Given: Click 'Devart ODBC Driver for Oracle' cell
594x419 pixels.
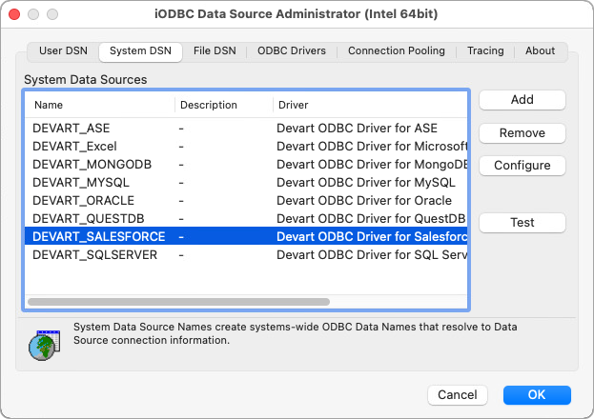Looking at the screenshot, I should click(364, 201).
